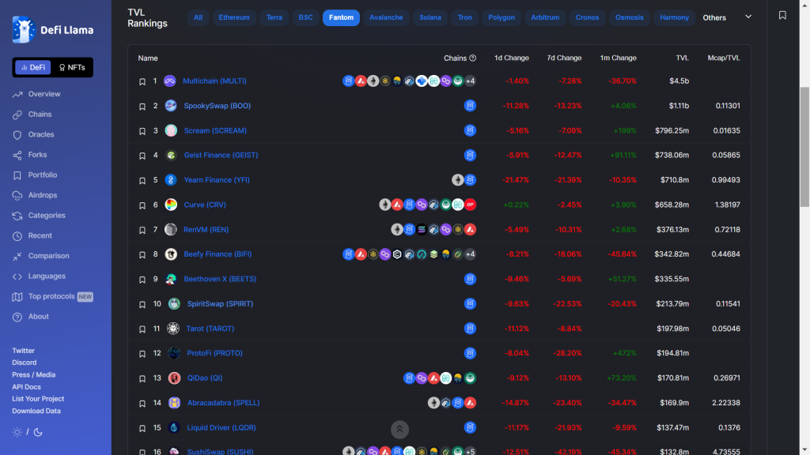Click the scroll-to-top double chevron button

399,429
